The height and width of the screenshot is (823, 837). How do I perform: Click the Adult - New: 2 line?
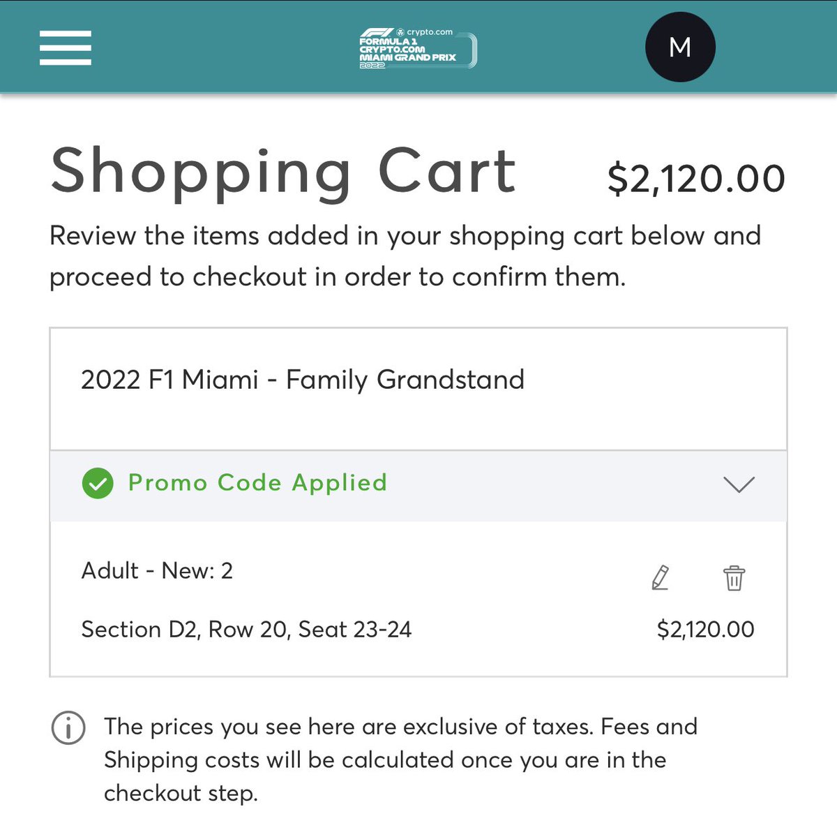157,571
